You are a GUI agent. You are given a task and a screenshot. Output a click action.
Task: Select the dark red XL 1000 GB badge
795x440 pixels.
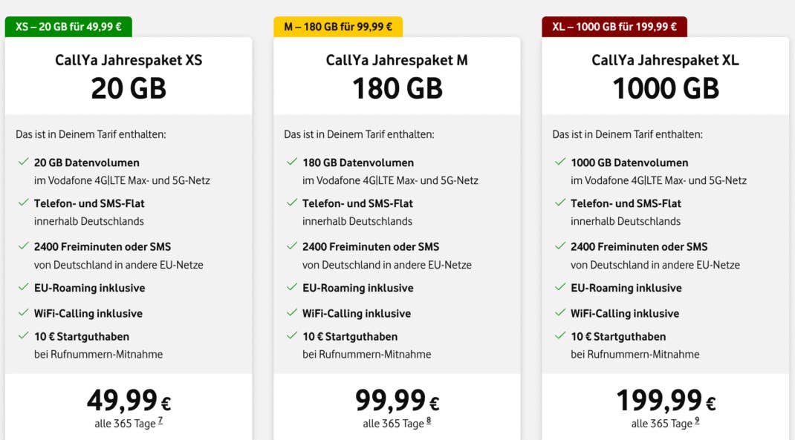[x=614, y=27]
